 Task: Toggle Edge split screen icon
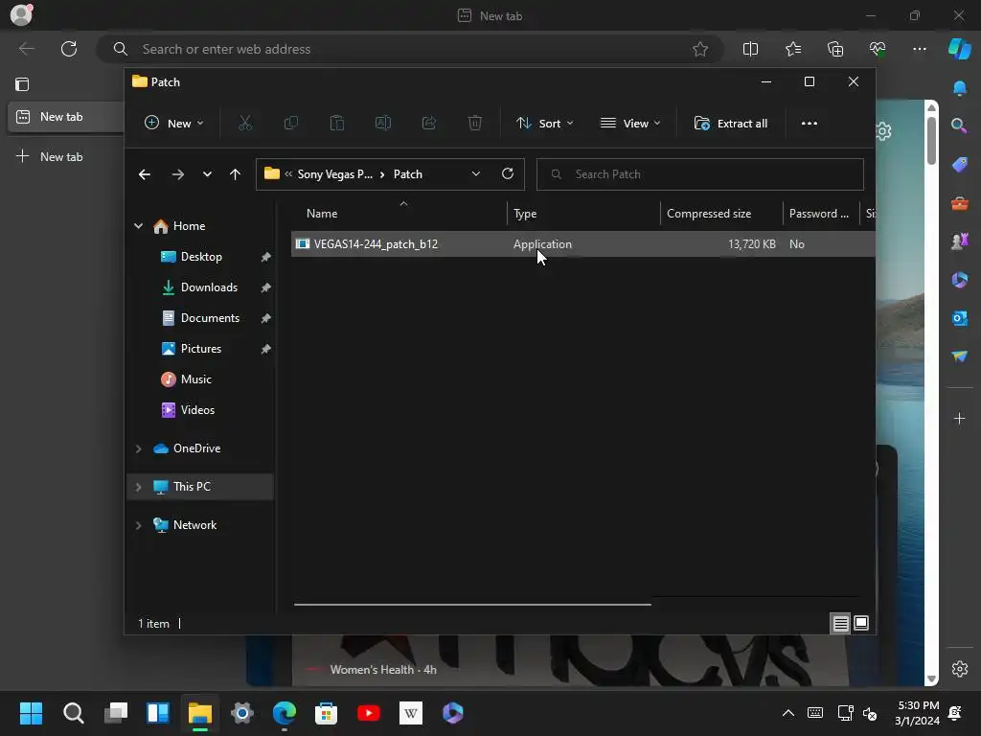750,49
